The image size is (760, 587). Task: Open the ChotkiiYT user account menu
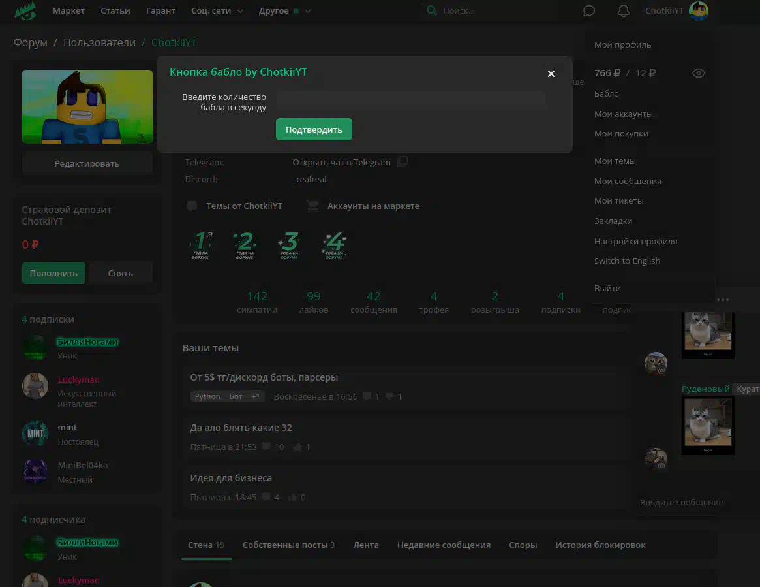pos(676,11)
